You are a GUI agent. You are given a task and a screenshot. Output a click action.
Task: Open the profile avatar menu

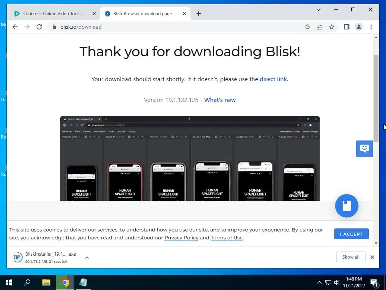click(359, 27)
